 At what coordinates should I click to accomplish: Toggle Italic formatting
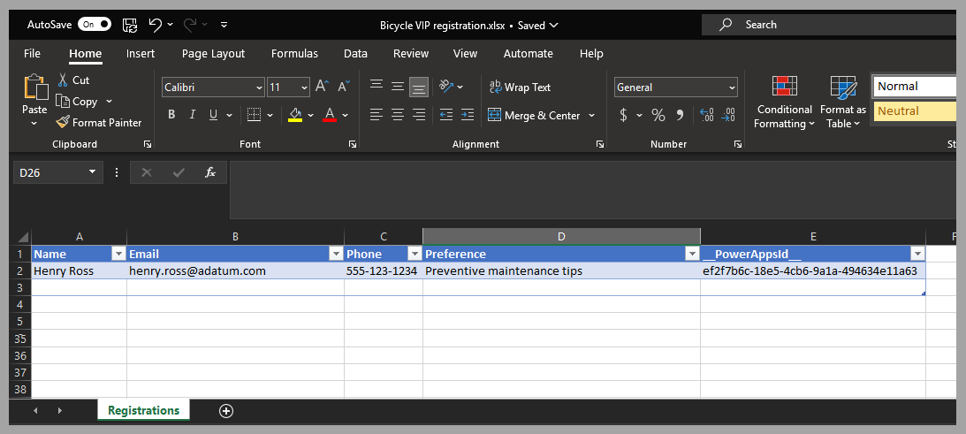(x=192, y=115)
